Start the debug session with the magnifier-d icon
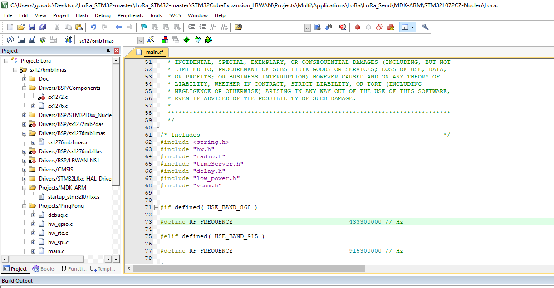The image size is (554, 288). click(x=343, y=27)
